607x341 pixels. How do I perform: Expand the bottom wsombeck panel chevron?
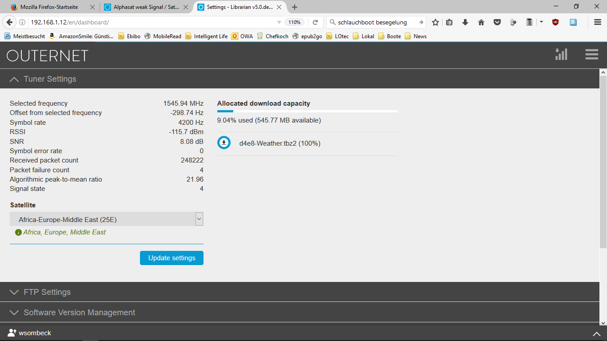coord(597,333)
